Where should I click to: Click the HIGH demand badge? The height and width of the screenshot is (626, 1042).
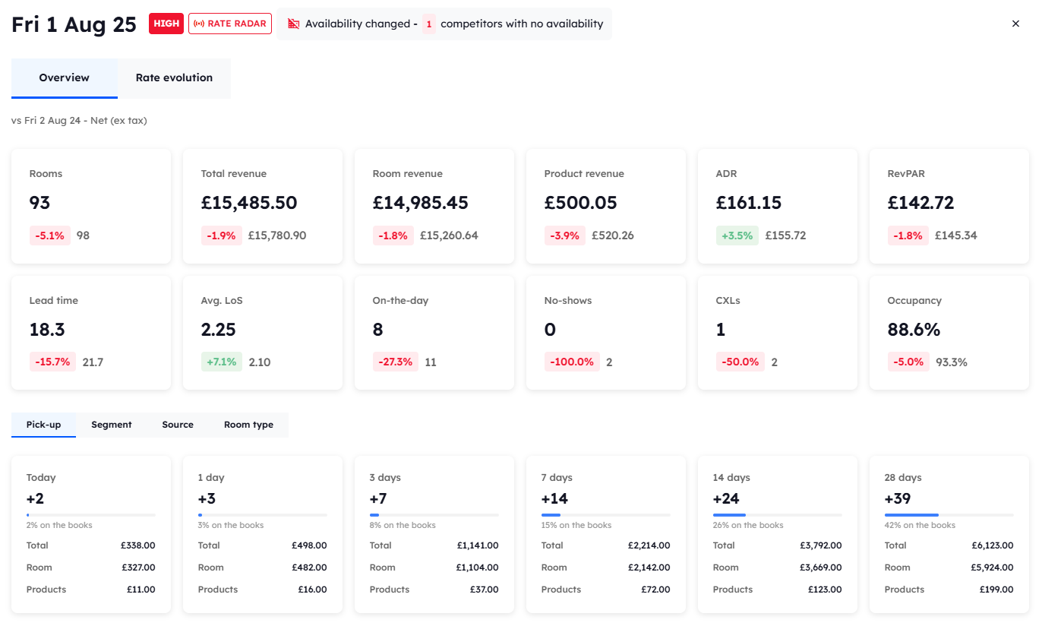(166, 24)
